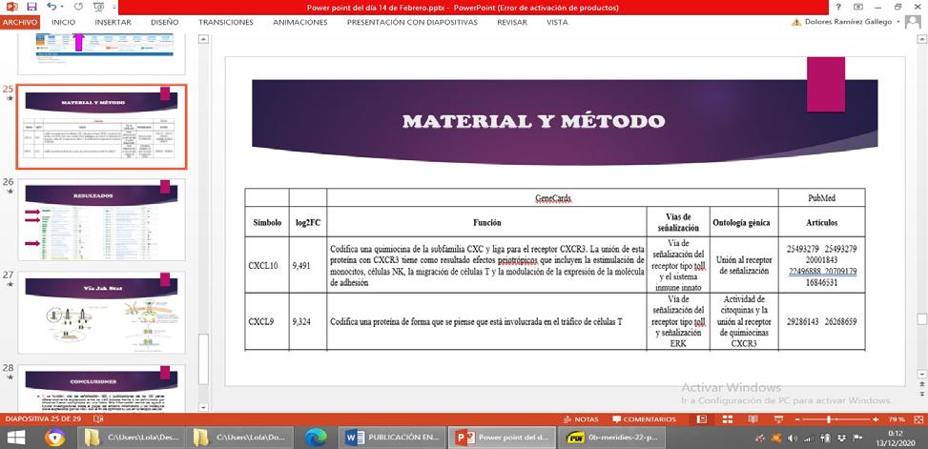Click the animation star icon under slide 27
This screenshot has width=928, height=449.
9,284
